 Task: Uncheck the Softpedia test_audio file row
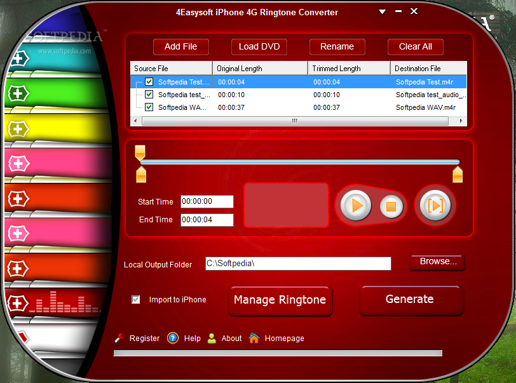[149, 95]
